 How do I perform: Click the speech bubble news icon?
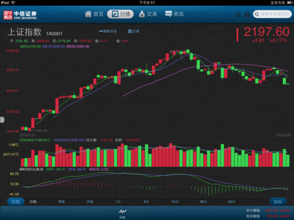coord(168,14)
